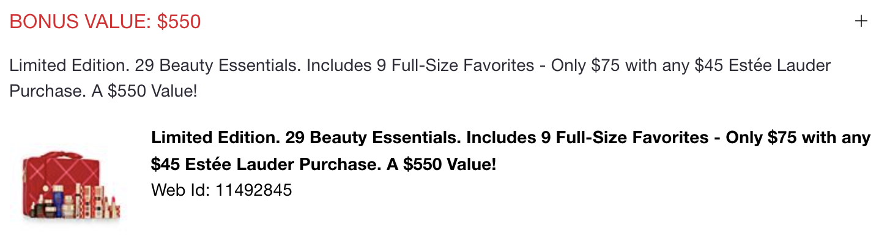
Task: Click the BONUS VALUE: $550 heading
Action: pos(105,21)
